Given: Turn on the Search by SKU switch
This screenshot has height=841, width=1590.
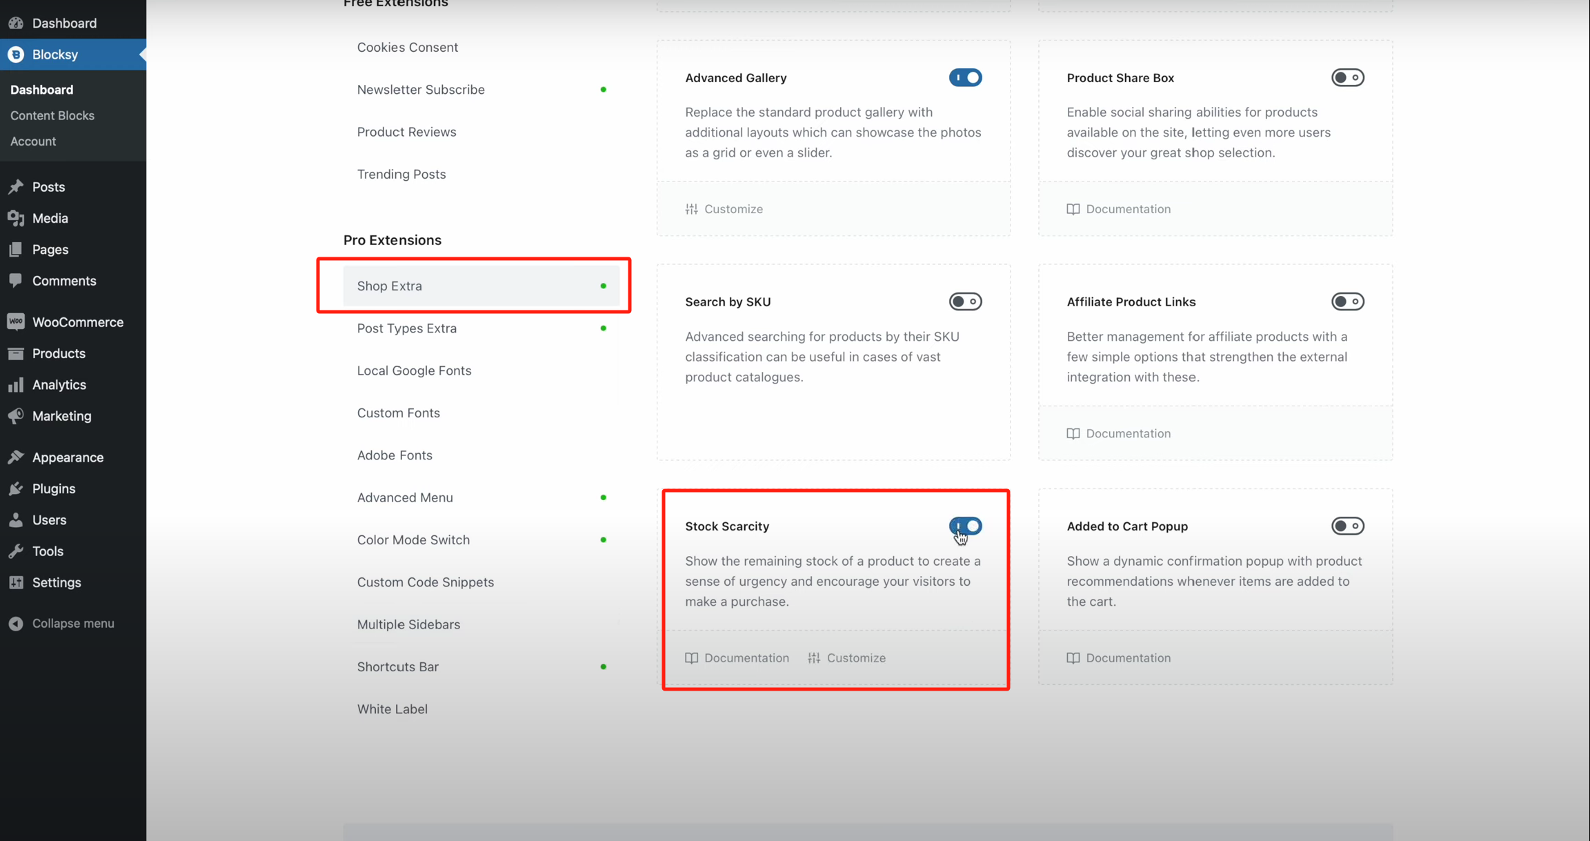Looking at the screenshot, I should (965, 301).
